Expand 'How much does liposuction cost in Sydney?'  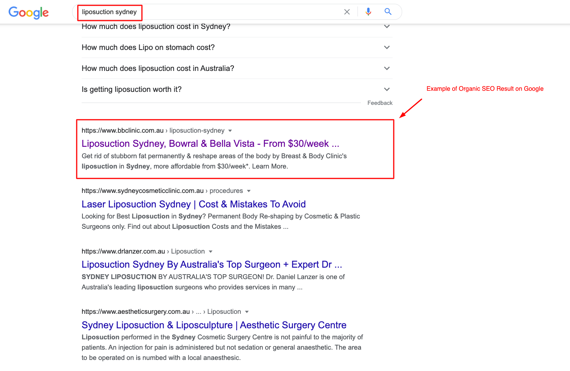237,27
